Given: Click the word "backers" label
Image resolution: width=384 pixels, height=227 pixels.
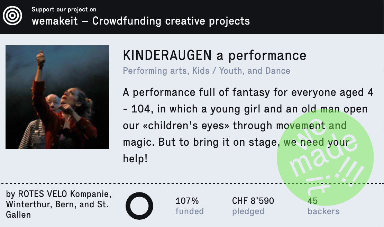Looking at the screenshot, I should click(323, 211).
